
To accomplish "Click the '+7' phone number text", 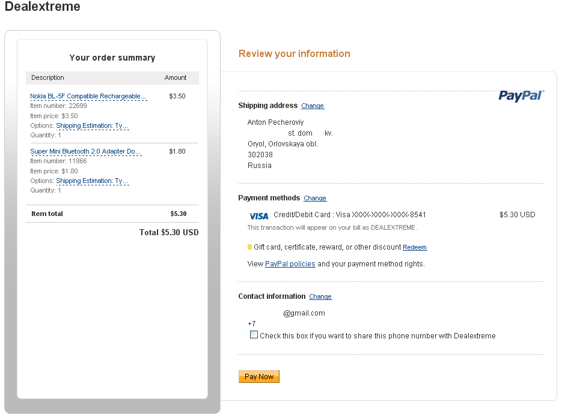I will [x=251, y=324].
